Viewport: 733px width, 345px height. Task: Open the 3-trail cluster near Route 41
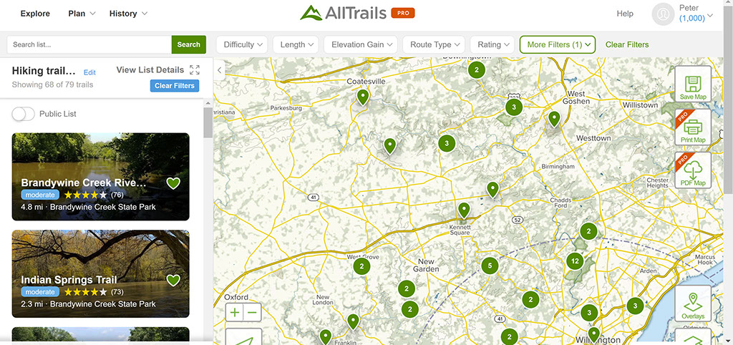589,313
